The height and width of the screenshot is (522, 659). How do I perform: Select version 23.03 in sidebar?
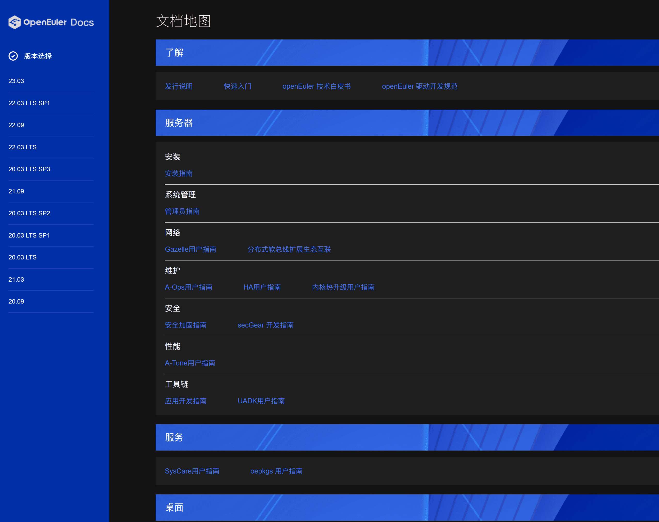click(16, 81)
